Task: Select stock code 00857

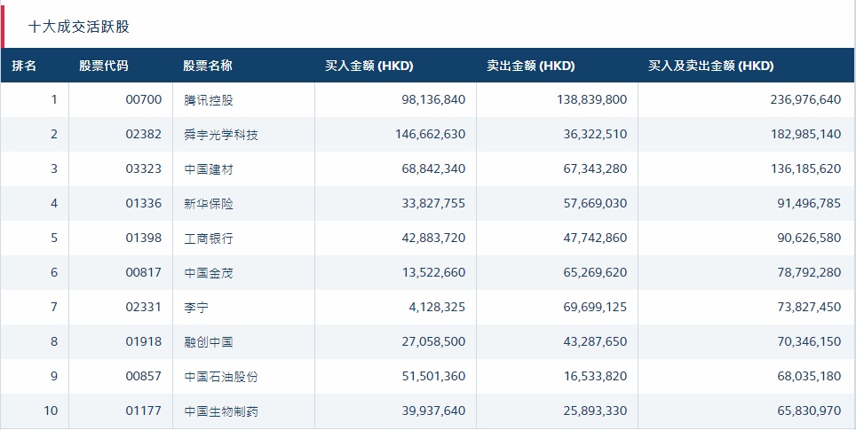Action: [x=144, y=377]
